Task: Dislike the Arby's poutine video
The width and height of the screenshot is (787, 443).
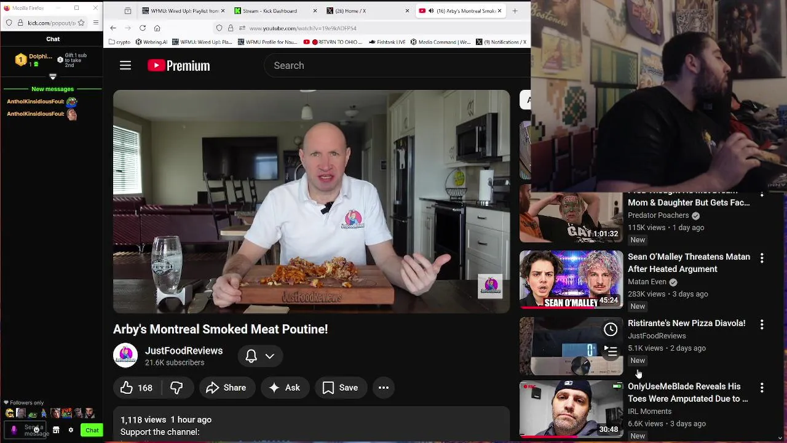Action: click(177, 388)
